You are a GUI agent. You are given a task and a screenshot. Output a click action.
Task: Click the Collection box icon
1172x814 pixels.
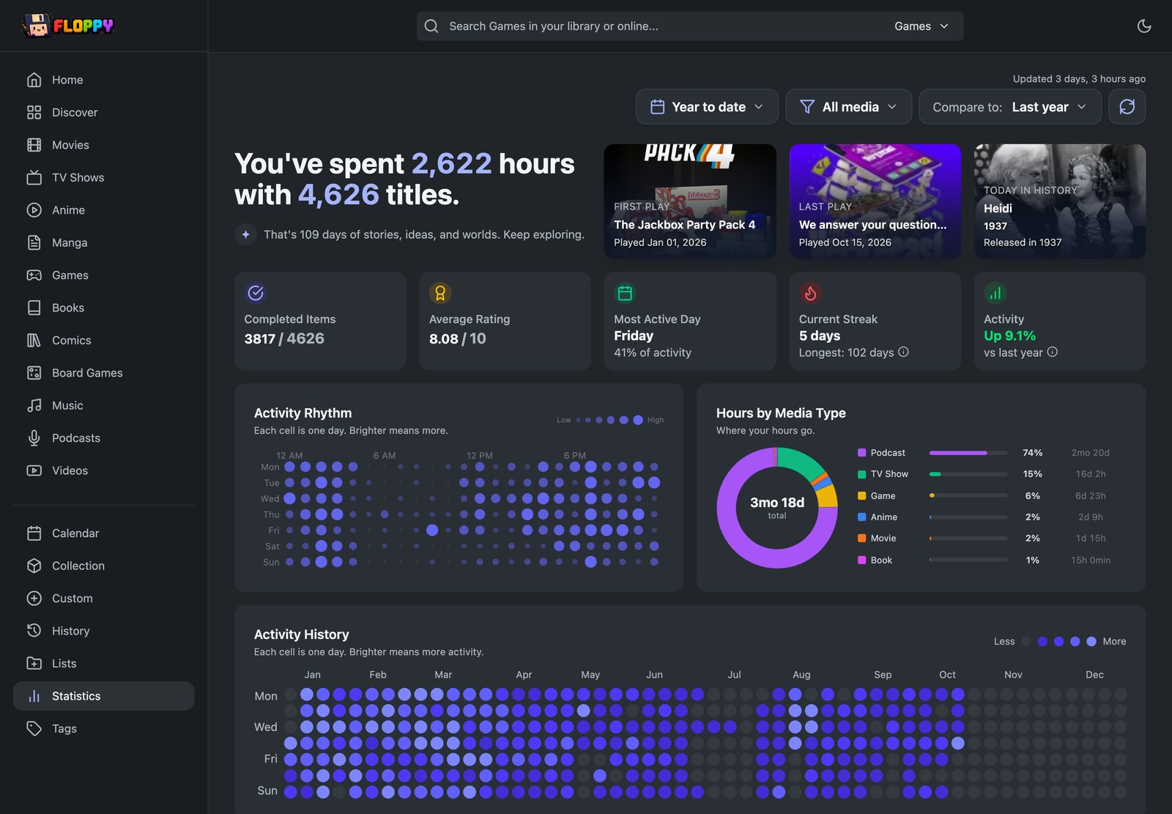coord(34,566)
